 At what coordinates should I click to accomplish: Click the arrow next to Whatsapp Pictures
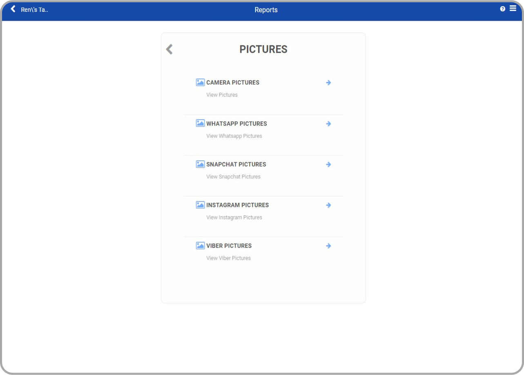[328, 124]
